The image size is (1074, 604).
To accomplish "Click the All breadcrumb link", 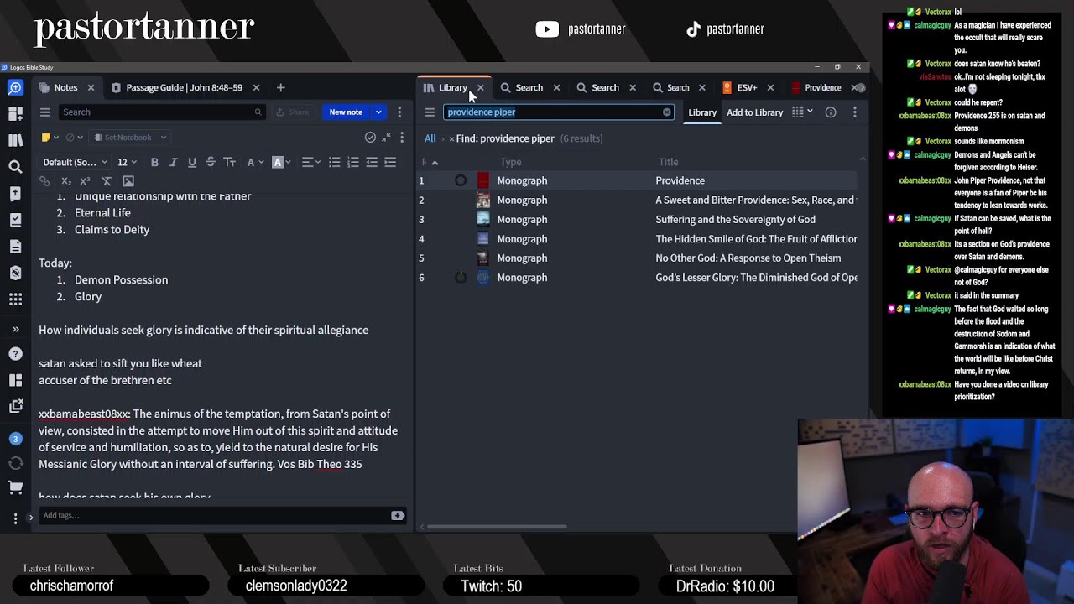I will pos(430,138).
